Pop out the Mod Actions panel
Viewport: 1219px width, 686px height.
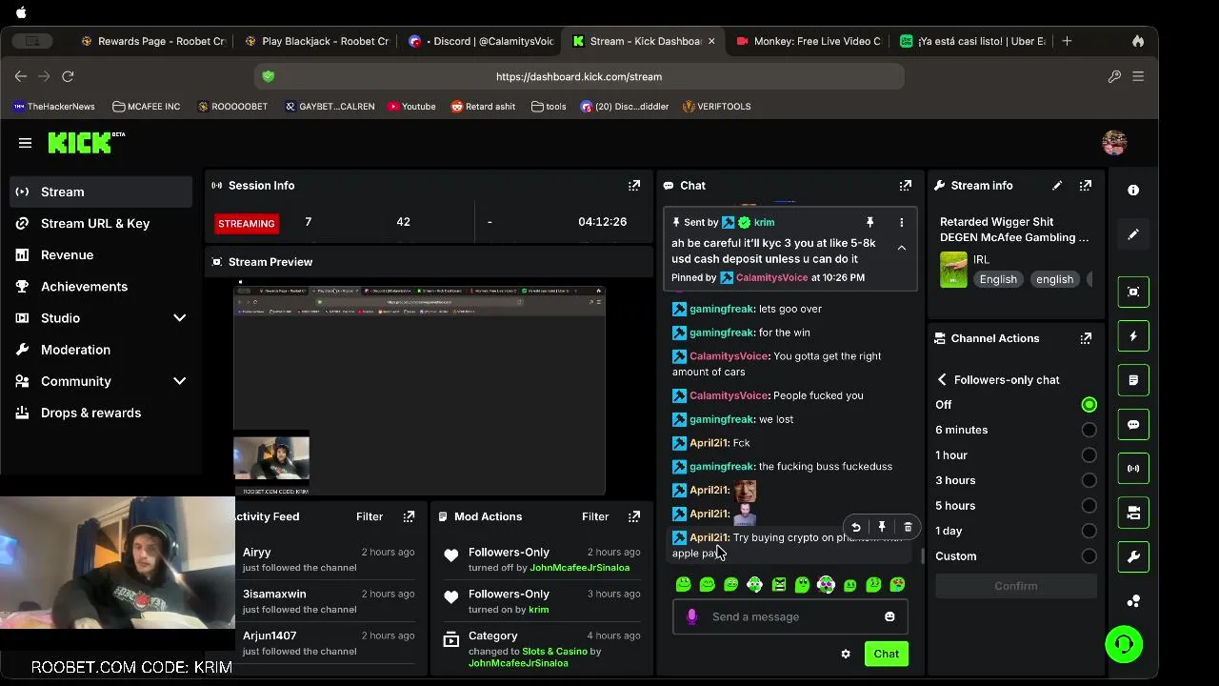[x=634, y=516]
